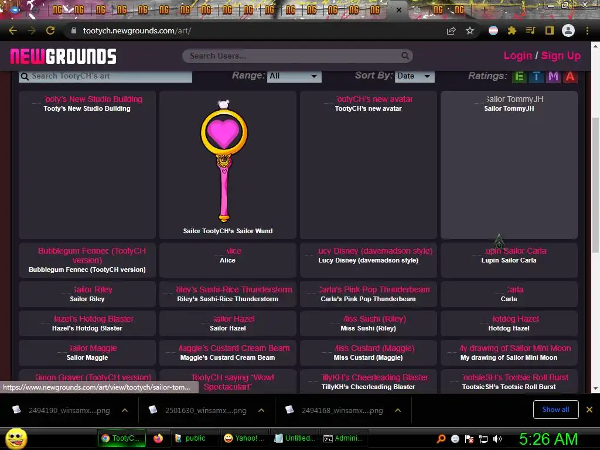Click the Sign Up link
The height and width of the screenshot is (450, 600).
coord(561,56)
